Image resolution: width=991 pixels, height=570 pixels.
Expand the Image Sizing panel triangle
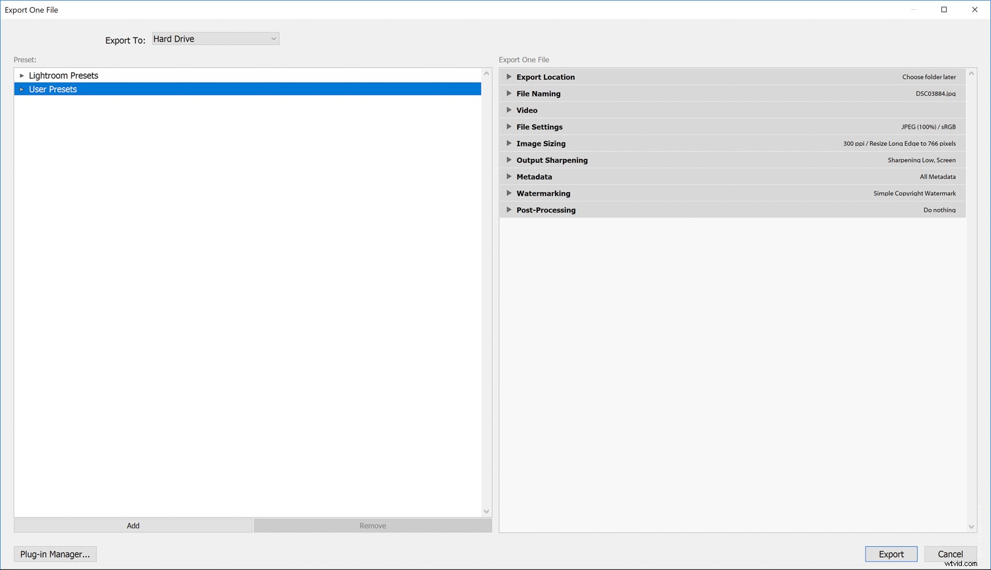509,143
